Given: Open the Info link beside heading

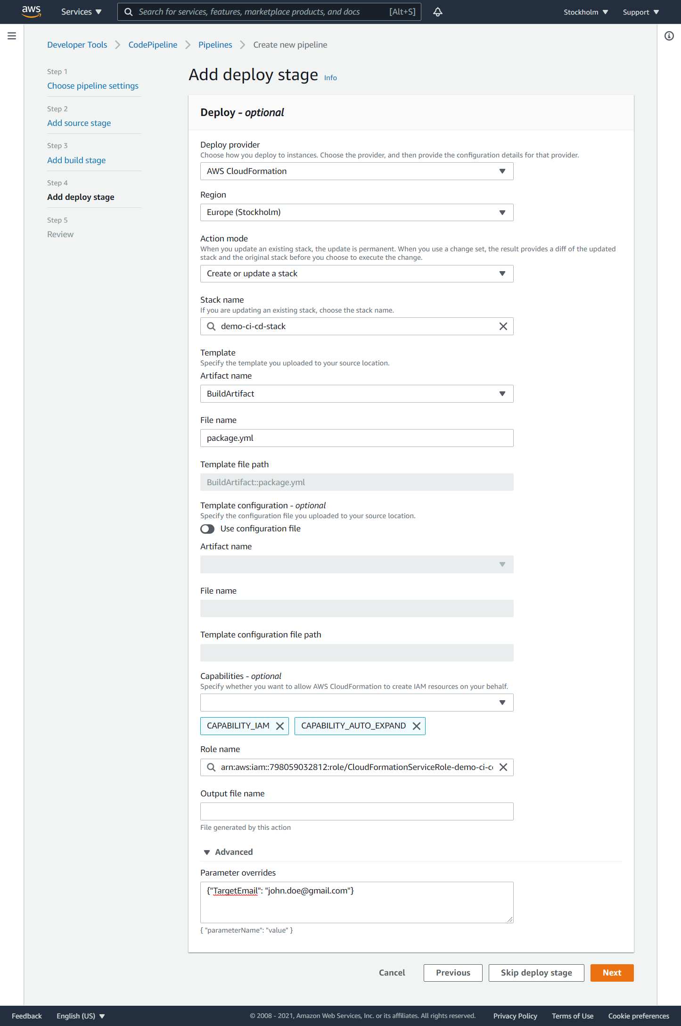Looking at the screenshot, I should point(330,78).
